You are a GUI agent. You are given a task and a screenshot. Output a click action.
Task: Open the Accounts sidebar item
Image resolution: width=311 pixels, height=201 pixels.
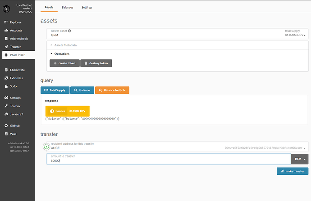click(x=17, y=31)
